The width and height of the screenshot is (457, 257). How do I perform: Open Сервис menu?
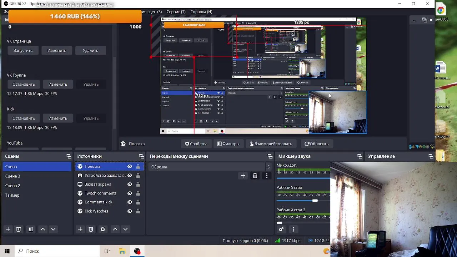tap(176, 12)
